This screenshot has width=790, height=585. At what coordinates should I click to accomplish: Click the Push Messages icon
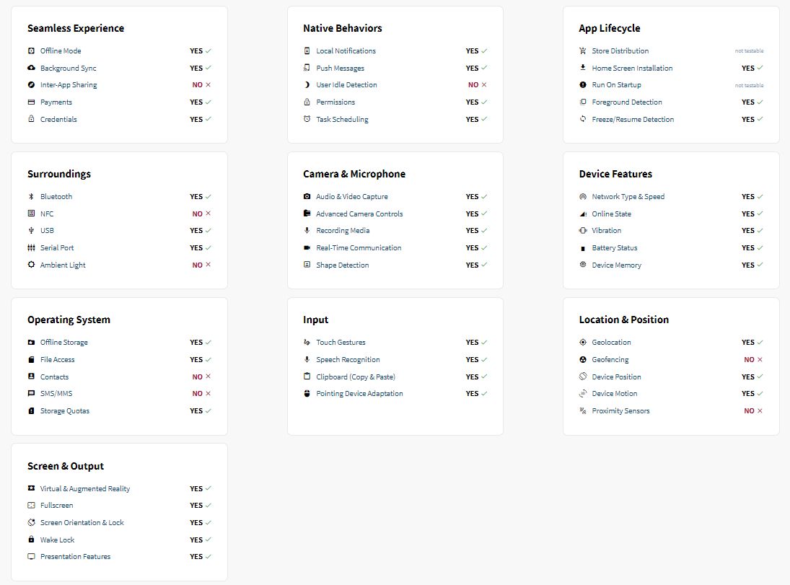coord(307,69)
